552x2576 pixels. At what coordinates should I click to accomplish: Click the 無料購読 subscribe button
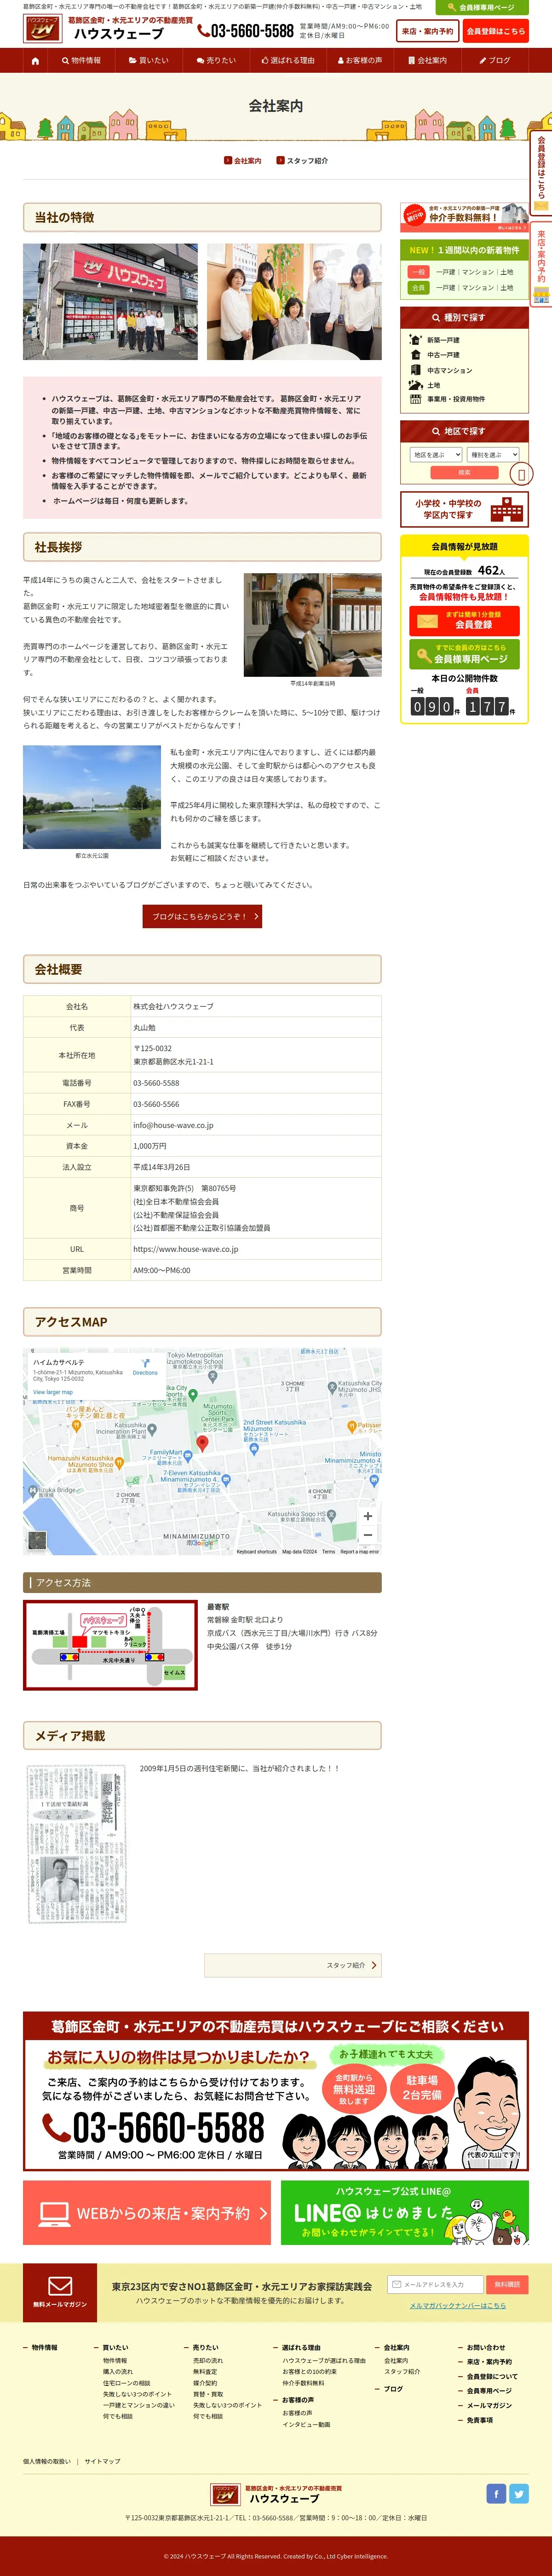[x=507, y=2285]
